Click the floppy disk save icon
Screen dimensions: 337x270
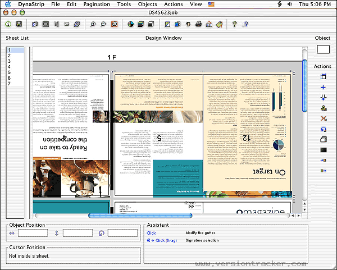point(19,24)
